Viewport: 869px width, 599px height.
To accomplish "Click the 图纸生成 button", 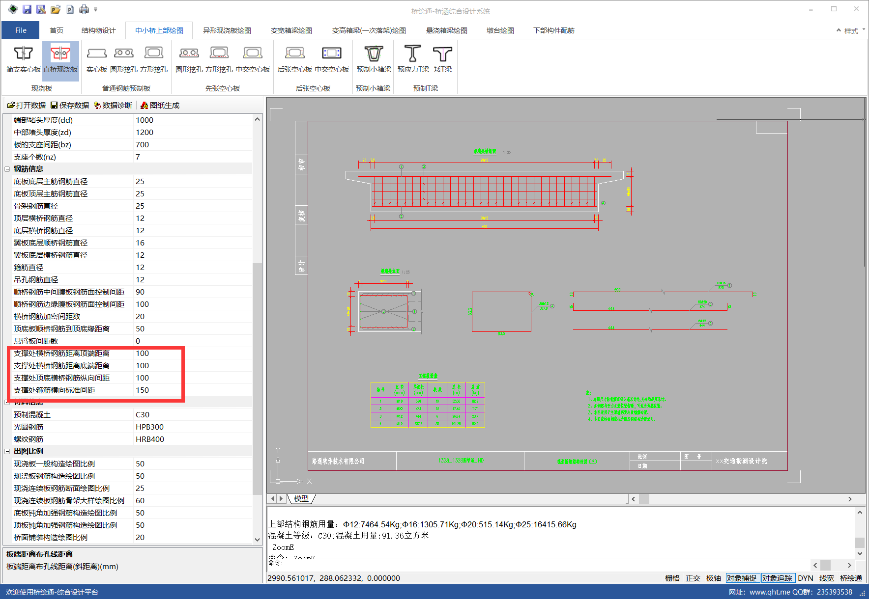I will (x=160, y=105).
